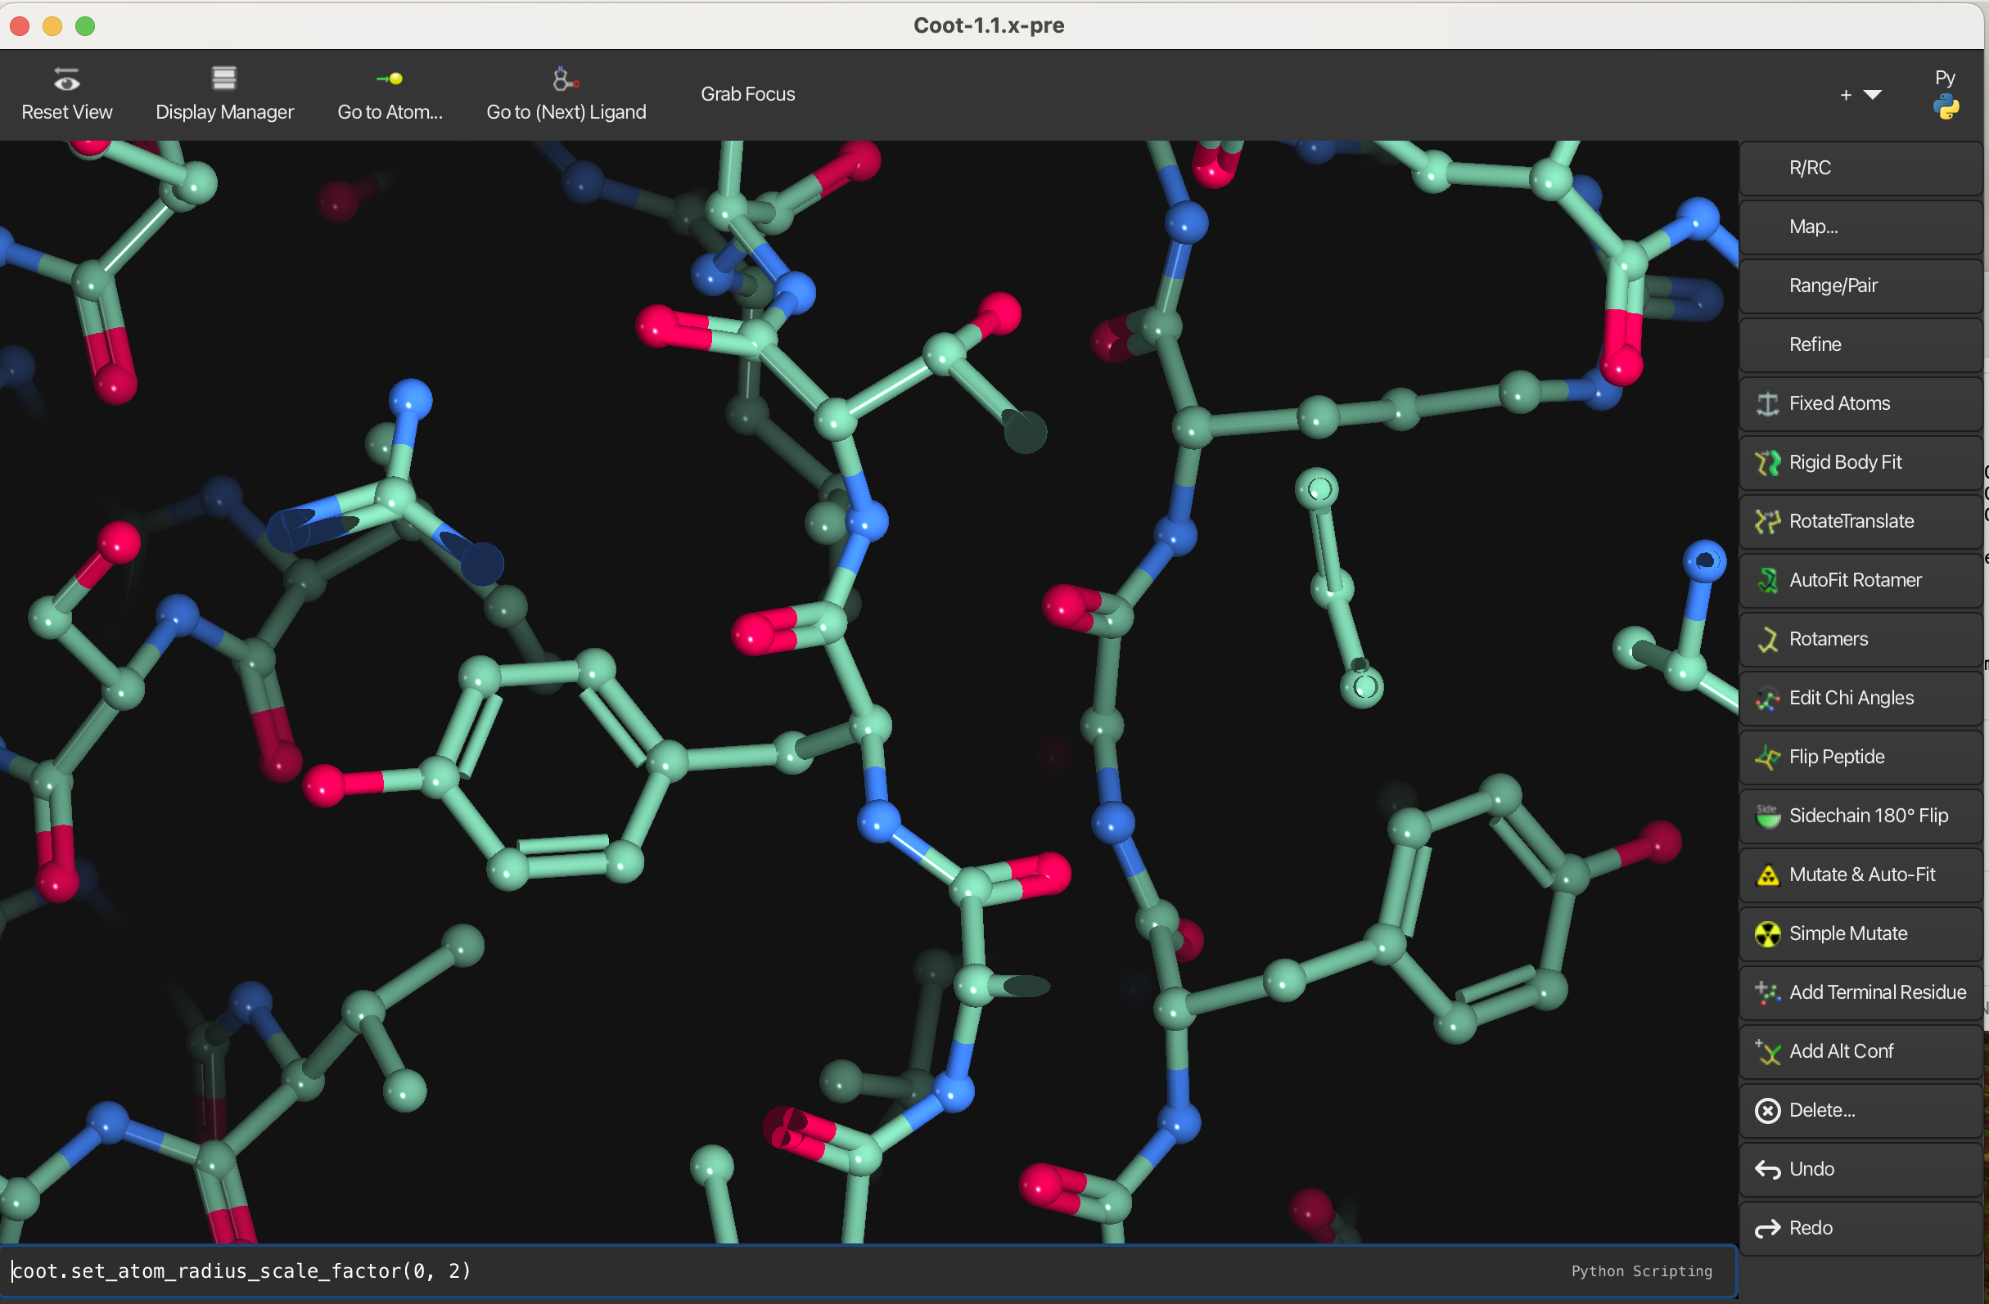Apply Sidechain 180° Flip

1860,816
